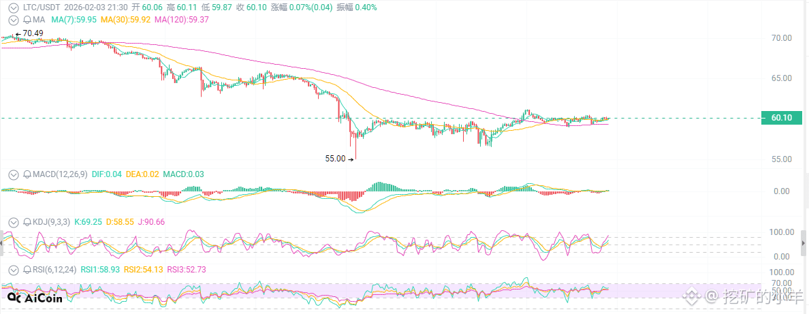Click the RSI1:58.93 readout
809x314 pixels.
click(x=100, y=270)
